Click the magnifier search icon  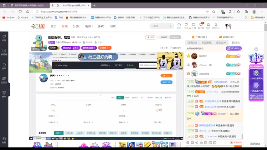pyautogui.click(x=170, y=26)
